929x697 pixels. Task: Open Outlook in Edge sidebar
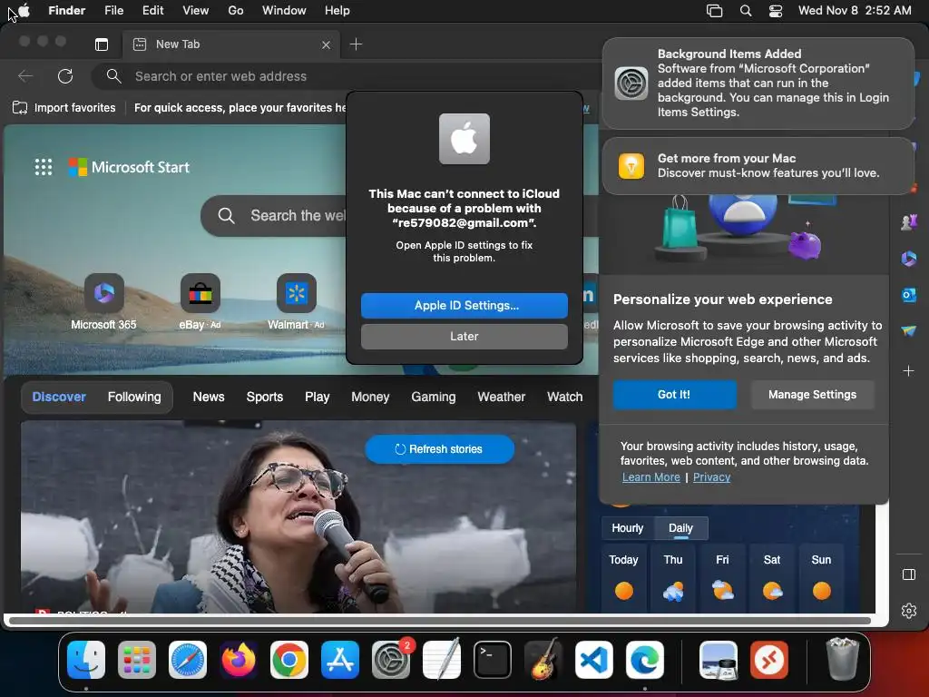[x=909, y=295]
